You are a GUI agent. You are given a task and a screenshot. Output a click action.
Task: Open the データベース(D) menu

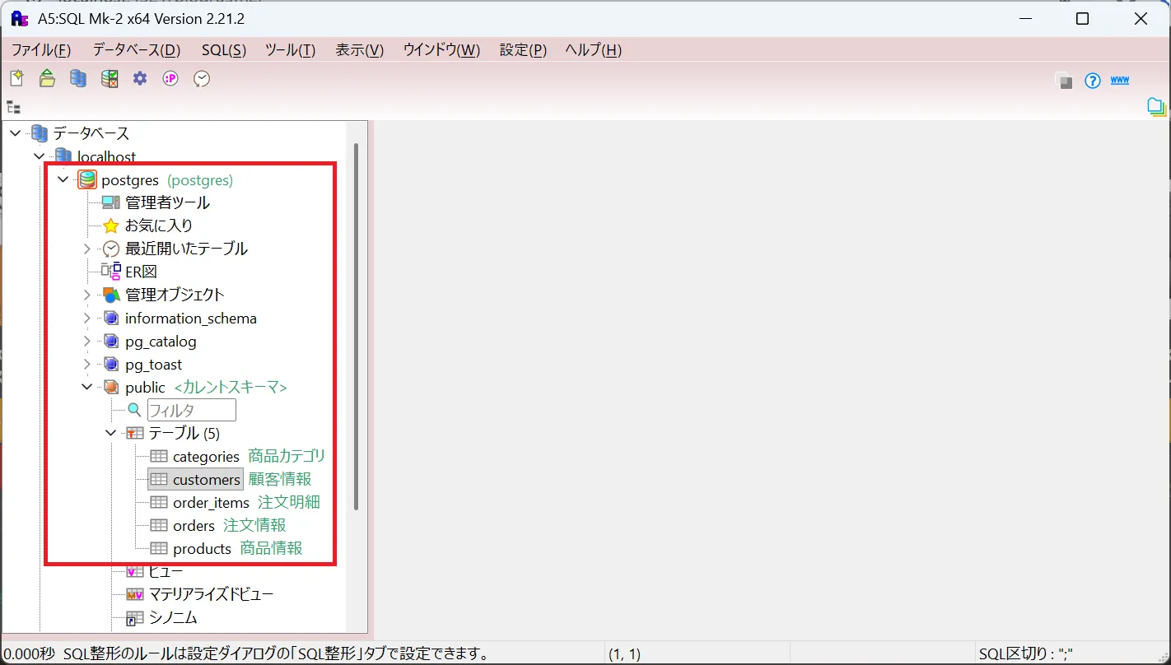click(x=137, y=50)
